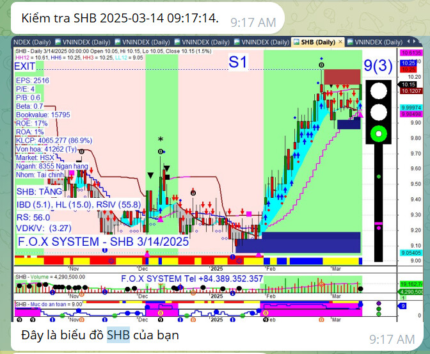Click the 'Nganh: 8355 Ngan hang' line
Screen dimensions: 430x354
tap(52, 166)
